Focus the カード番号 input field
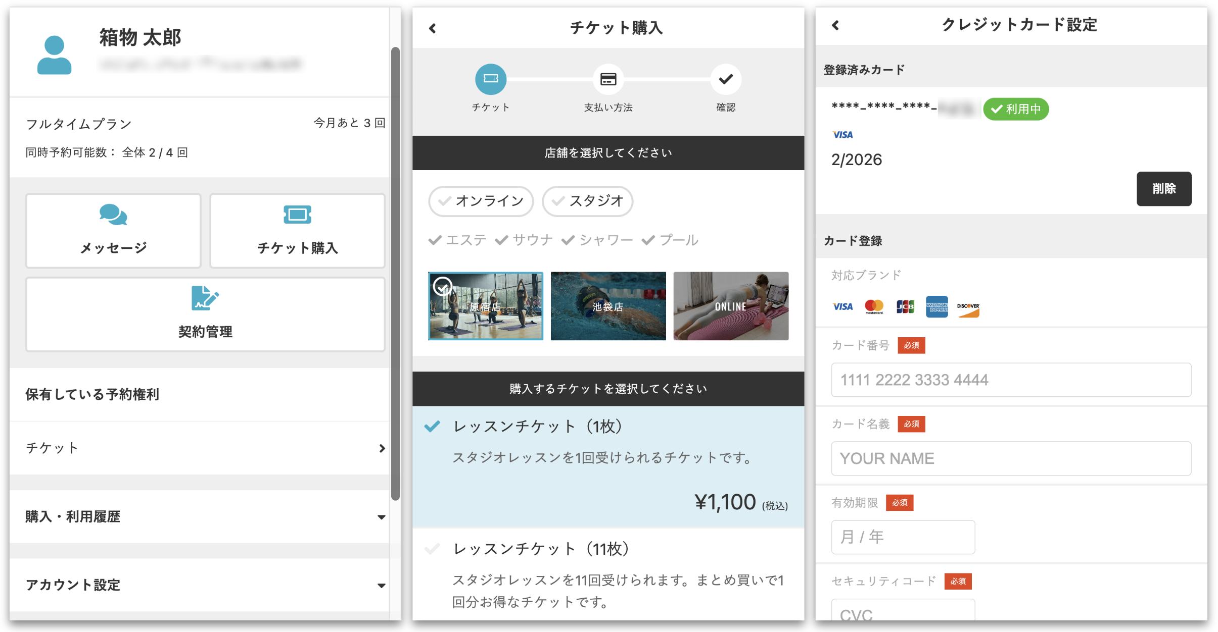Viewport: 1218px width, 632px height. (1011, 380)
